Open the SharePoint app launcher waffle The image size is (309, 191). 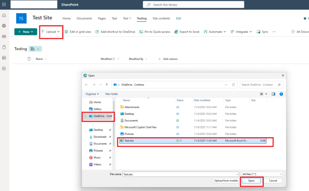[x=4, y=4]
